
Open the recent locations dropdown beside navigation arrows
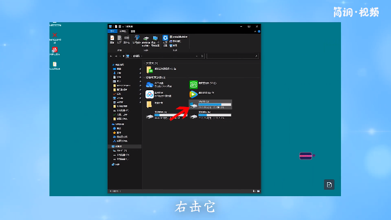pyautogui.click(x=120, y=56)
